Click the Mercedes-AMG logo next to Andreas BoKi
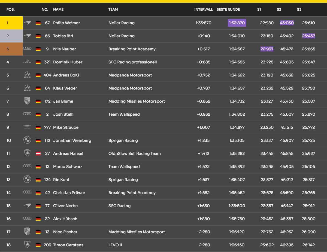This screenshot has height=252, width=327. tap(27, 75)
